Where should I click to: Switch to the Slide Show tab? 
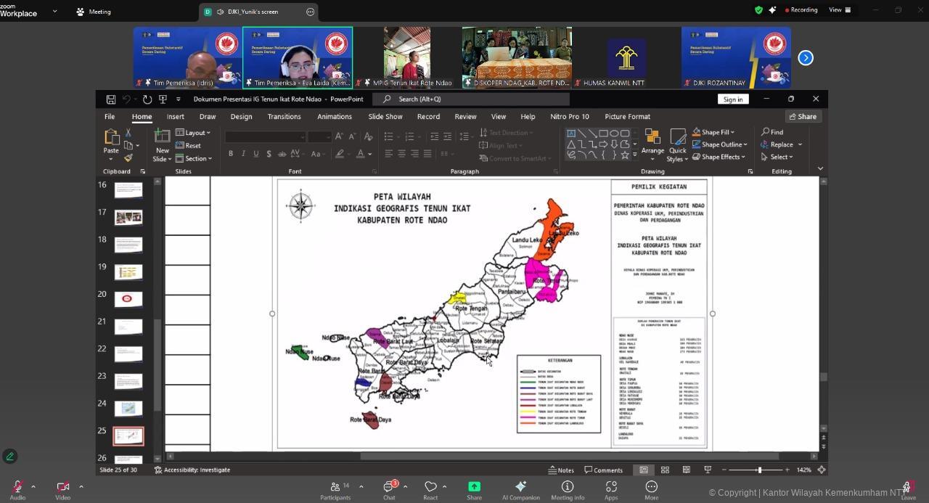tap(385, 116)
